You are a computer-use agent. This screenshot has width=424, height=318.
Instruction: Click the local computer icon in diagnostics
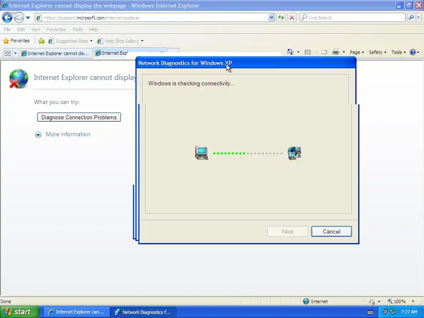click(202, 153)
